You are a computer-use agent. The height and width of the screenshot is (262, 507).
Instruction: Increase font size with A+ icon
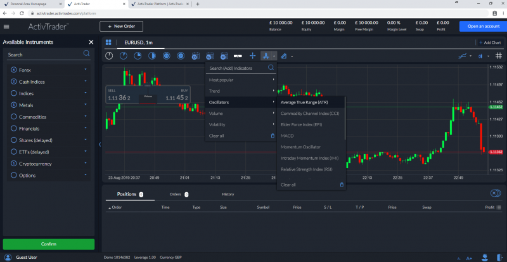pyautogui.click(x=469, y=258)
